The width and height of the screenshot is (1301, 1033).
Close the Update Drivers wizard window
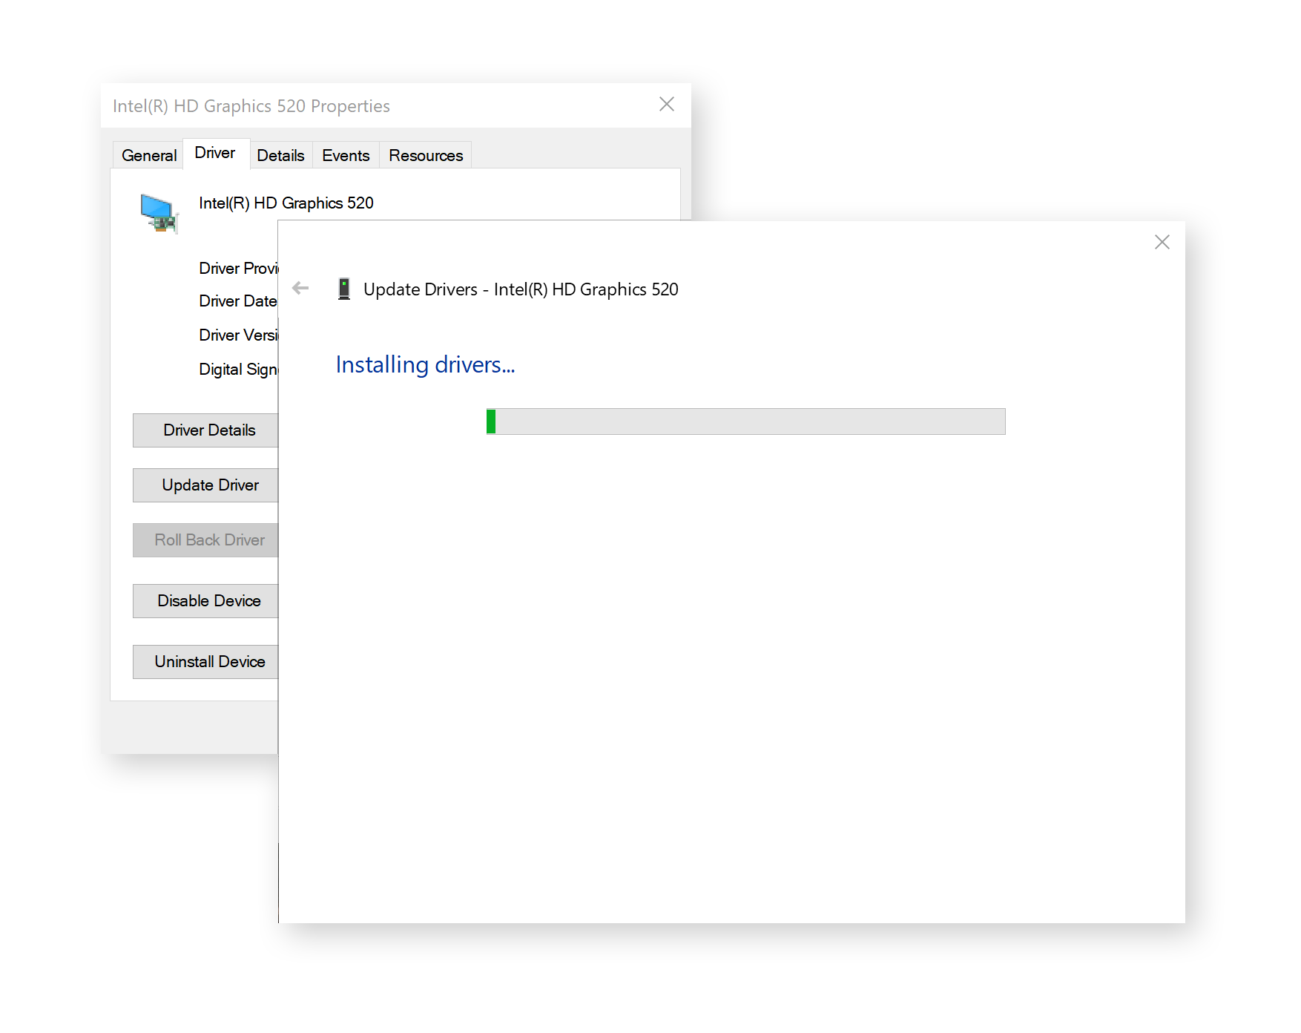(x=1162, y=242)
